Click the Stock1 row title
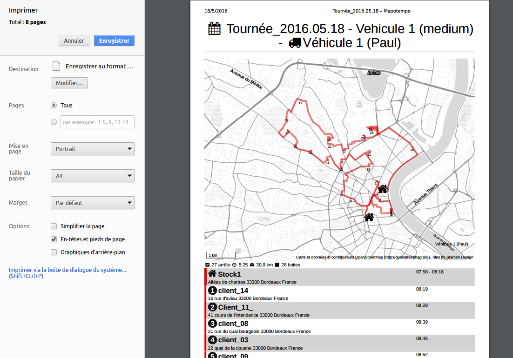 229,274
